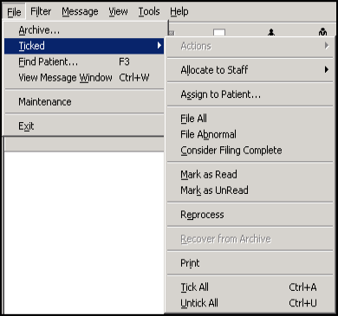
Task: Choose Assign to Patient… option
Action: tap(250, 94)
